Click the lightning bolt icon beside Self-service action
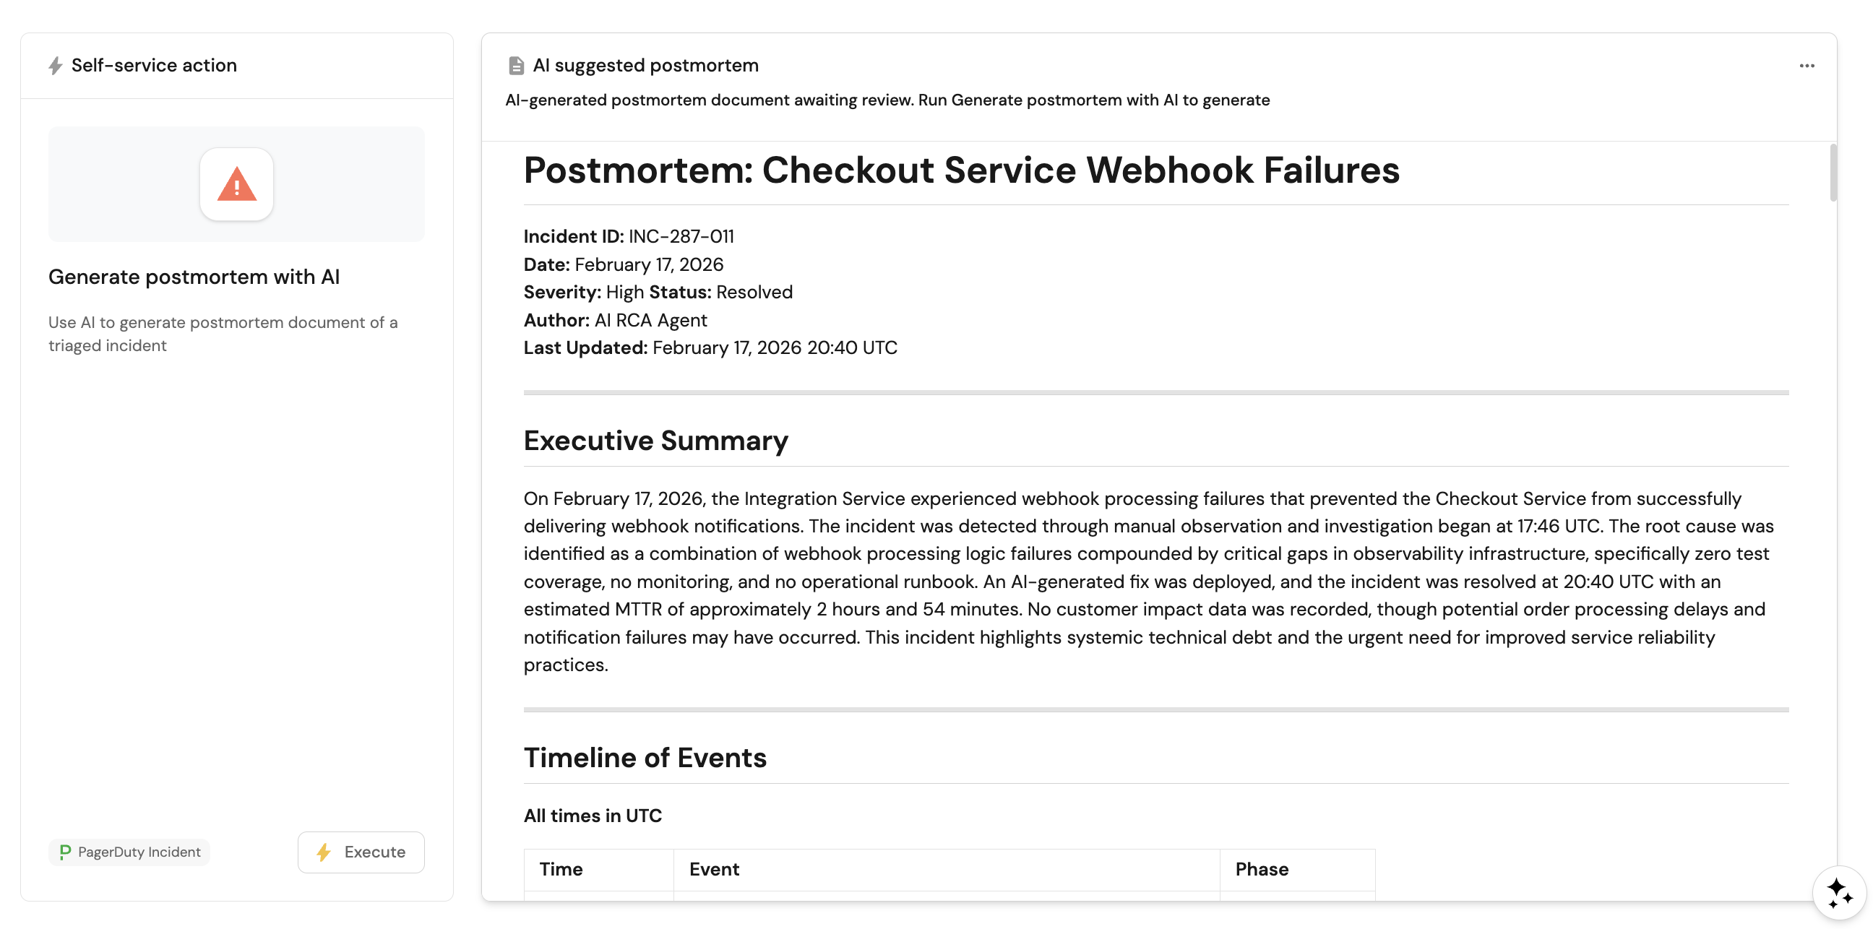This screenshot has height=929, width=1873. click(x=55, y=66)
